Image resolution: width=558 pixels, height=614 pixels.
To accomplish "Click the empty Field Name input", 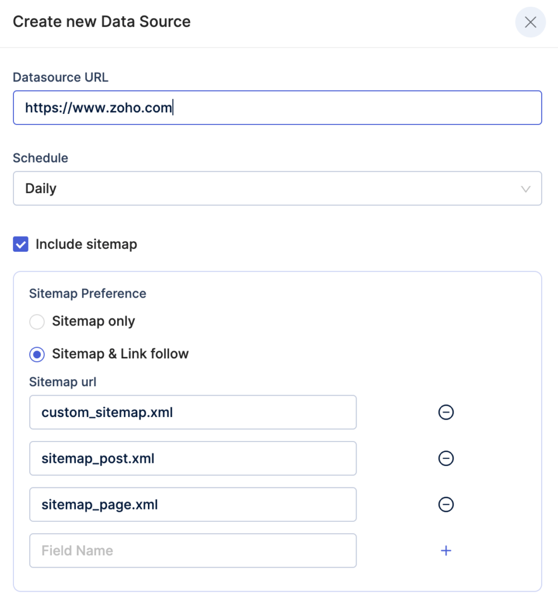I will click(193, 551).
